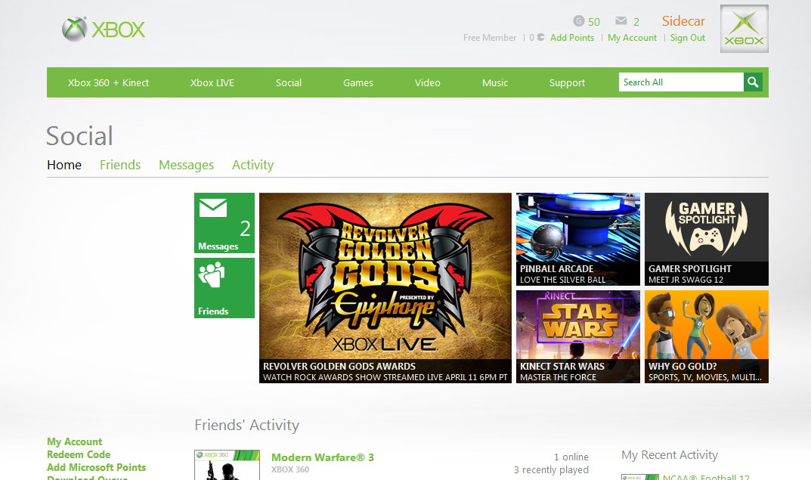811x480 pixels.
Task: Open the Sidecar gamer picture avatar
Action: pos(744,29)
